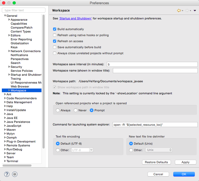
Task: Expand the Startup and Shutdown node
Action: click(x=9, y=75)
